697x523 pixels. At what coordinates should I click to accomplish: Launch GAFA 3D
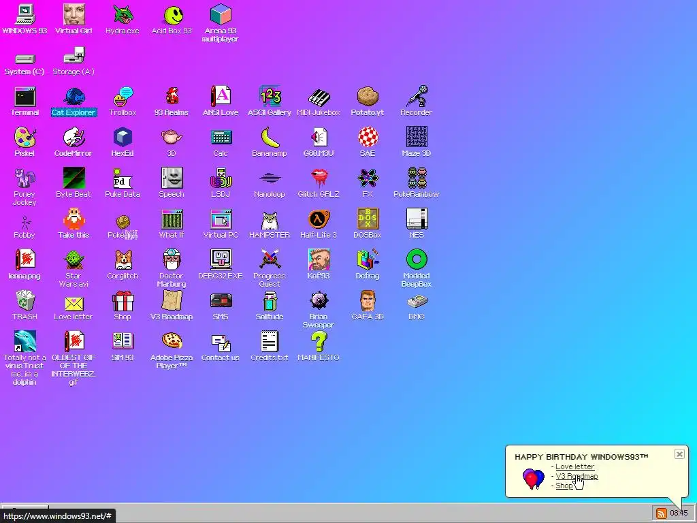tap(367, 302)
